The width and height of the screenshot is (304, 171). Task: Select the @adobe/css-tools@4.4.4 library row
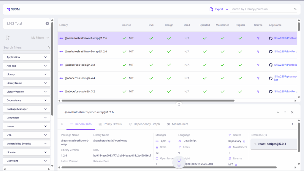click(177, 78)
